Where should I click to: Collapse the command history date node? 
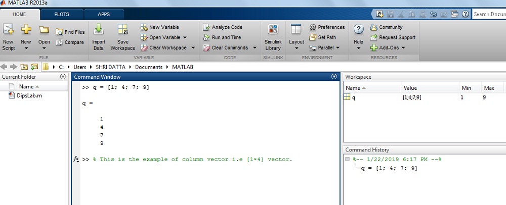click(347, 160)
